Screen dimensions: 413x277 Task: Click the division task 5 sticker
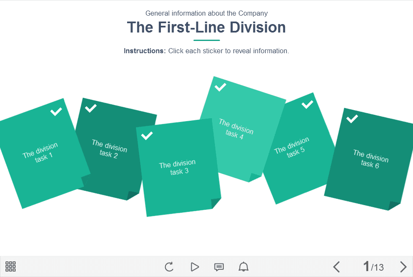[x=292, y=147]
